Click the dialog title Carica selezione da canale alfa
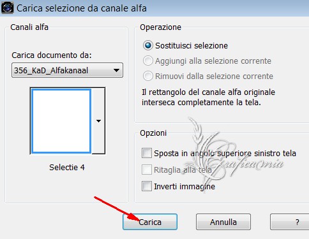The image size is (309, 239). 82,8
